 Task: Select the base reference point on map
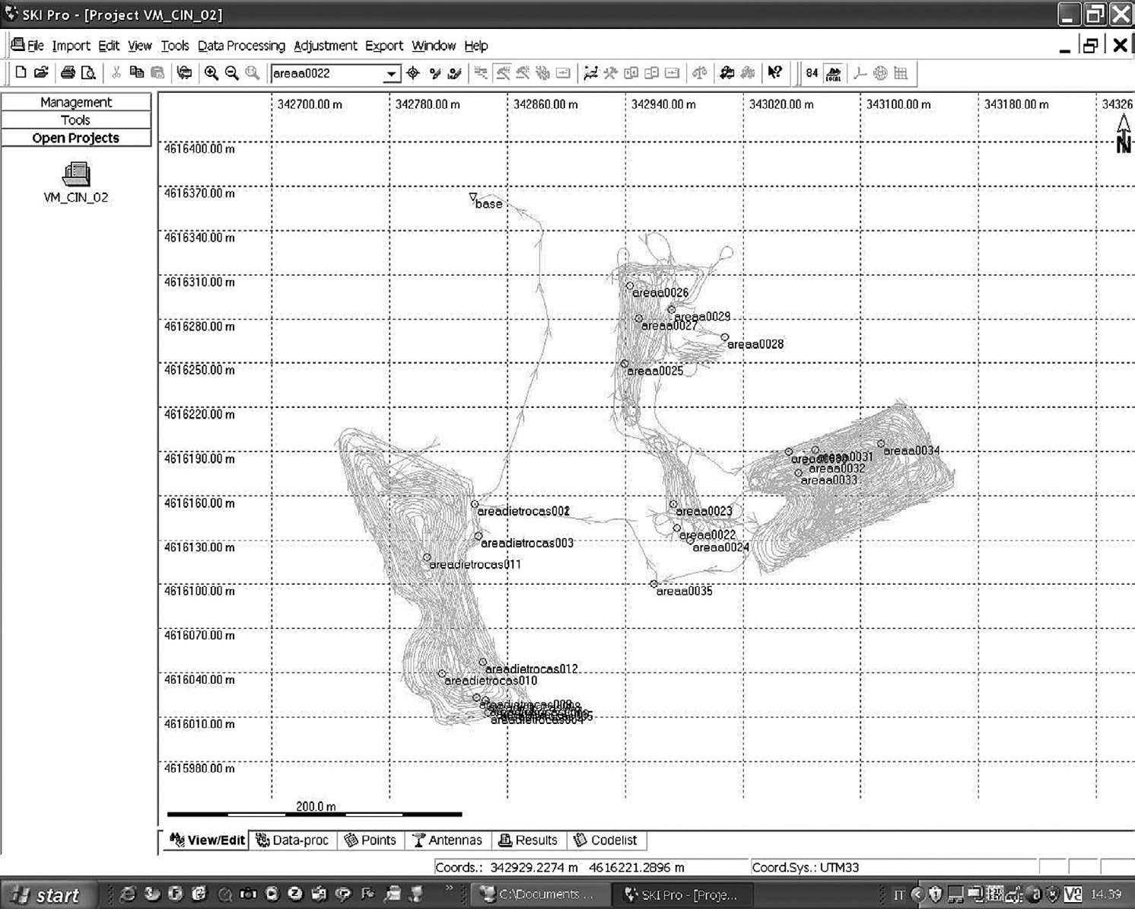click(x=473, y=197)
